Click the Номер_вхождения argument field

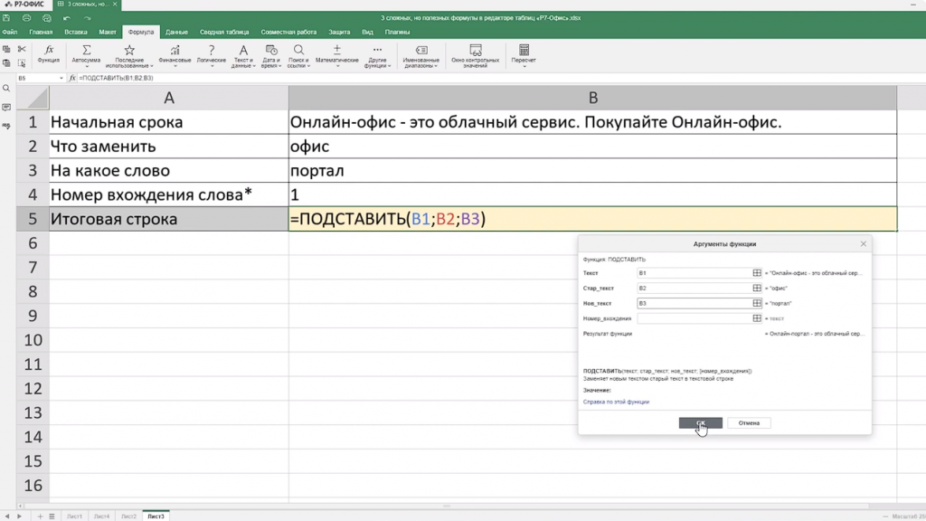(694, 318)
